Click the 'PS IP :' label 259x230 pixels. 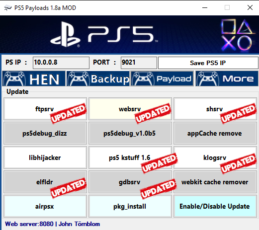pos(16,63)
